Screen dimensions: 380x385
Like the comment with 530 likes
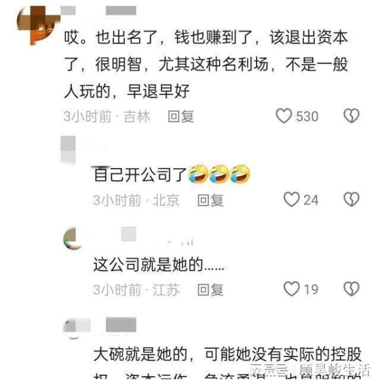point(284,116)
